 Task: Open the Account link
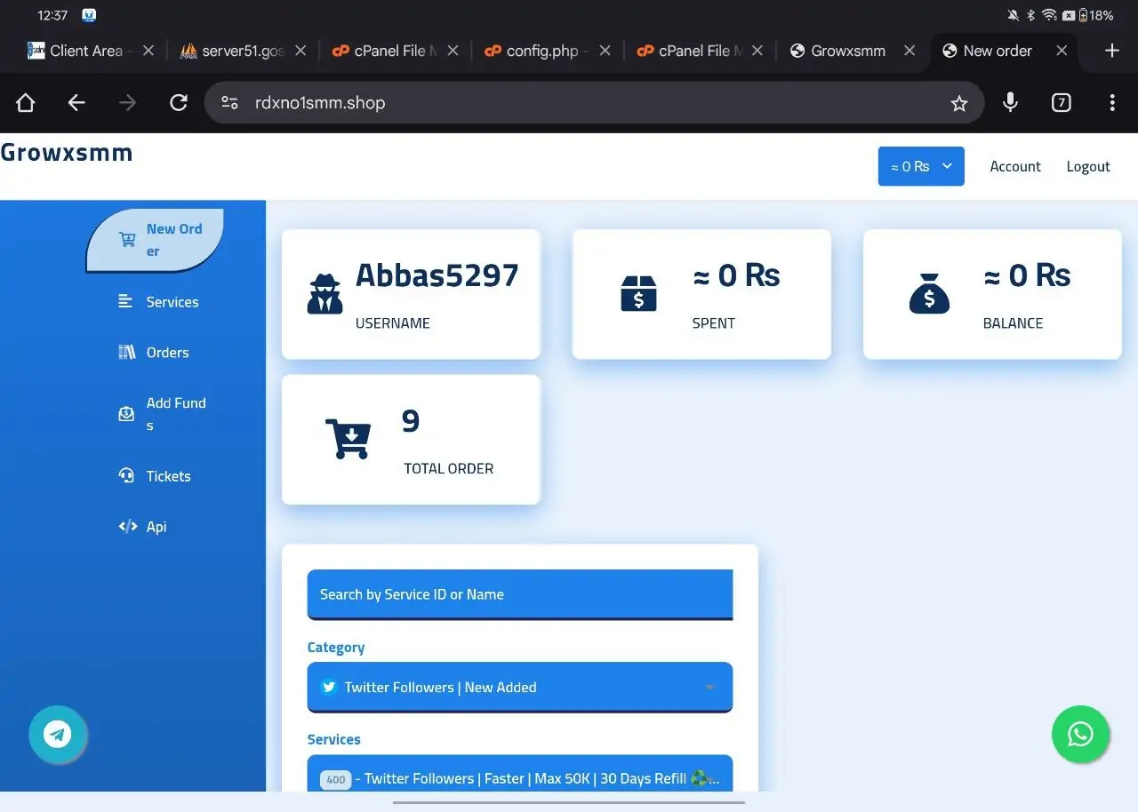1014,166
